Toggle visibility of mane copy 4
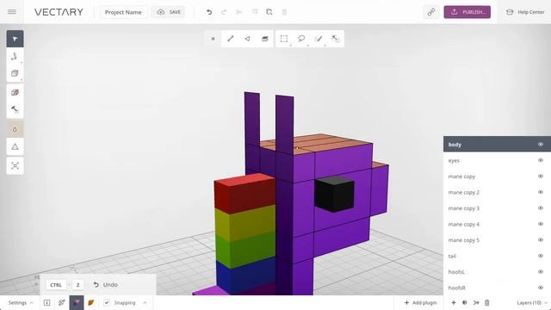The image size is (551, 310). pos(541,224)
